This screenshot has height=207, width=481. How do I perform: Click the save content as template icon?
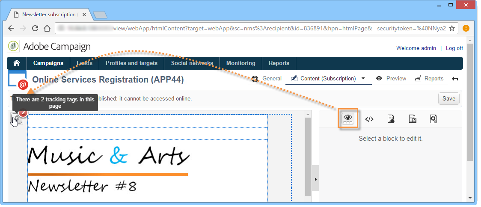coord(412,119)
